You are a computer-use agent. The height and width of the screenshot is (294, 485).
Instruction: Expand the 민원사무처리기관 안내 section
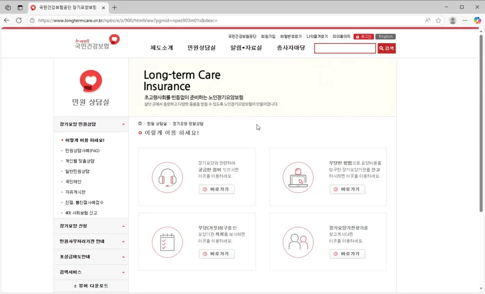[91, 242]
